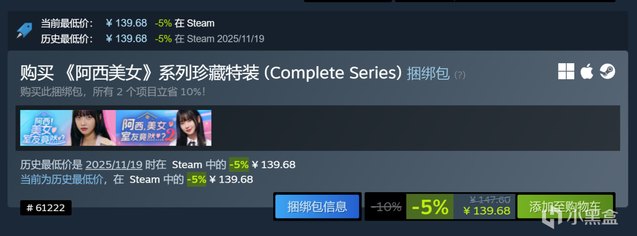Open the second game banner thumbnail with 2
The image size is (637, 236).
164,128
